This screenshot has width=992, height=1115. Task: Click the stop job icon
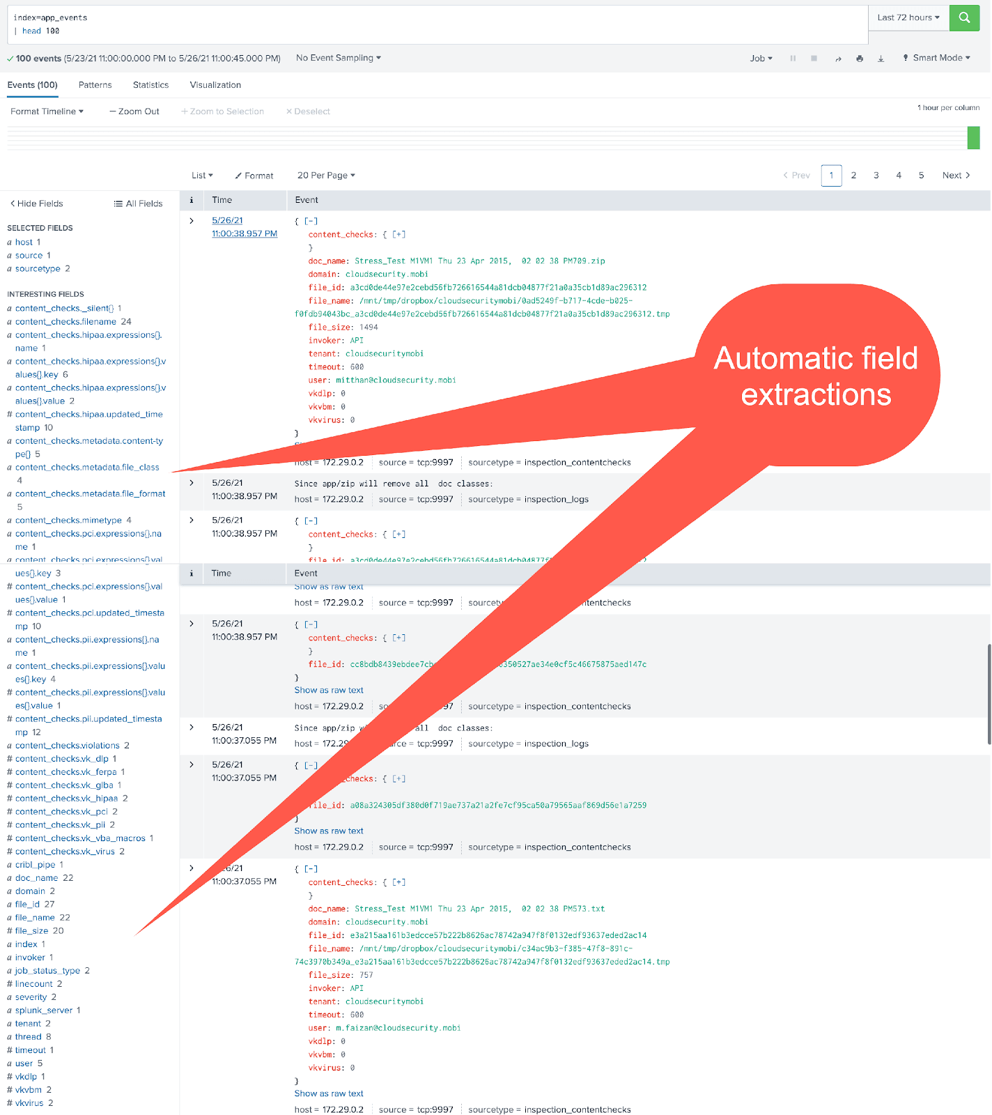(814, 59)
